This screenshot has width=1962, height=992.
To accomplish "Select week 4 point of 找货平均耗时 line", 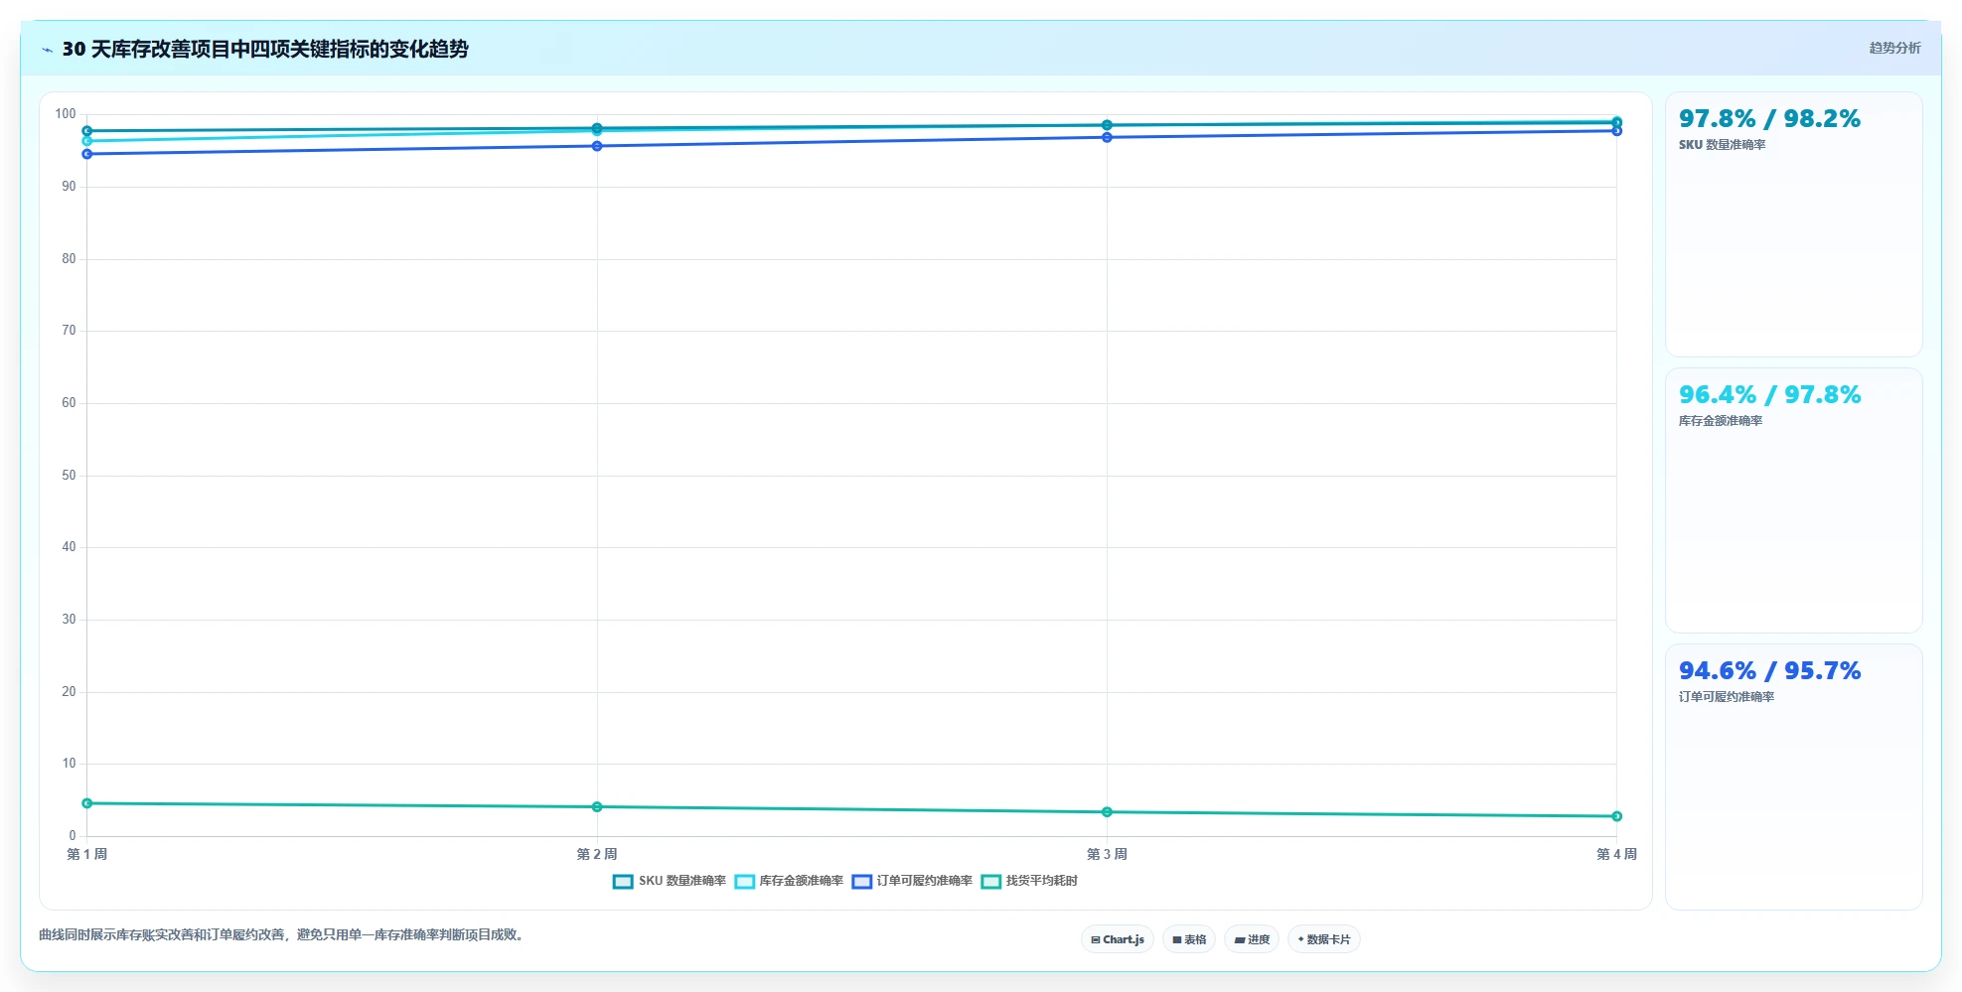I will (x=1617, y=816).
